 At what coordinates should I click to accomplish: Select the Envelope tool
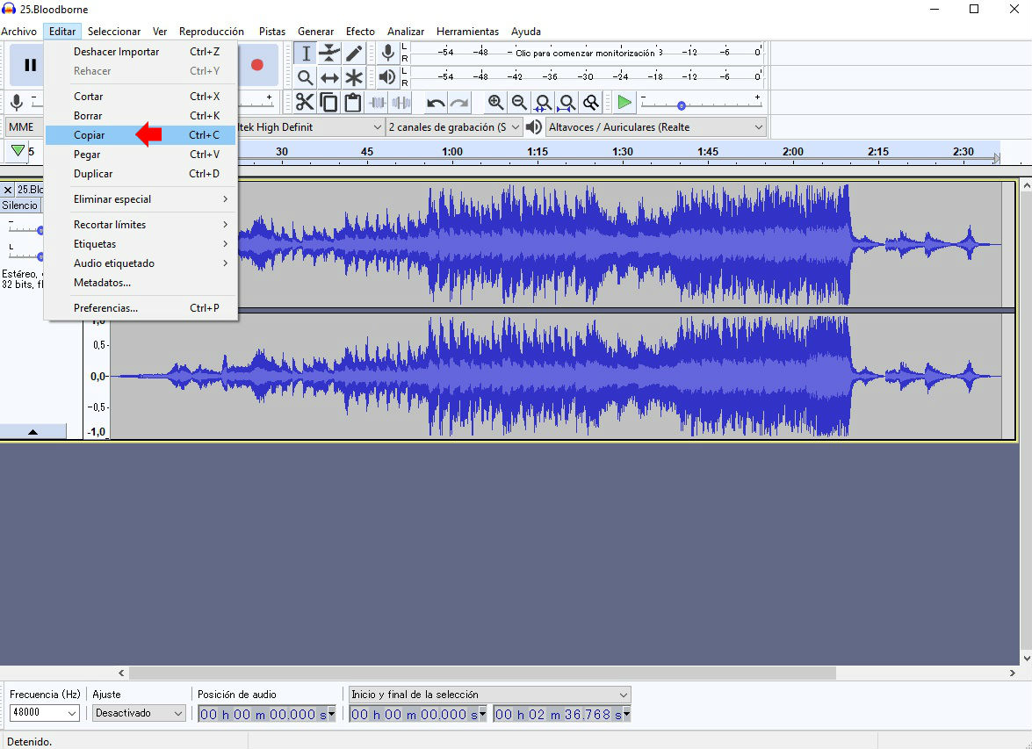click(x=329, y=54)
